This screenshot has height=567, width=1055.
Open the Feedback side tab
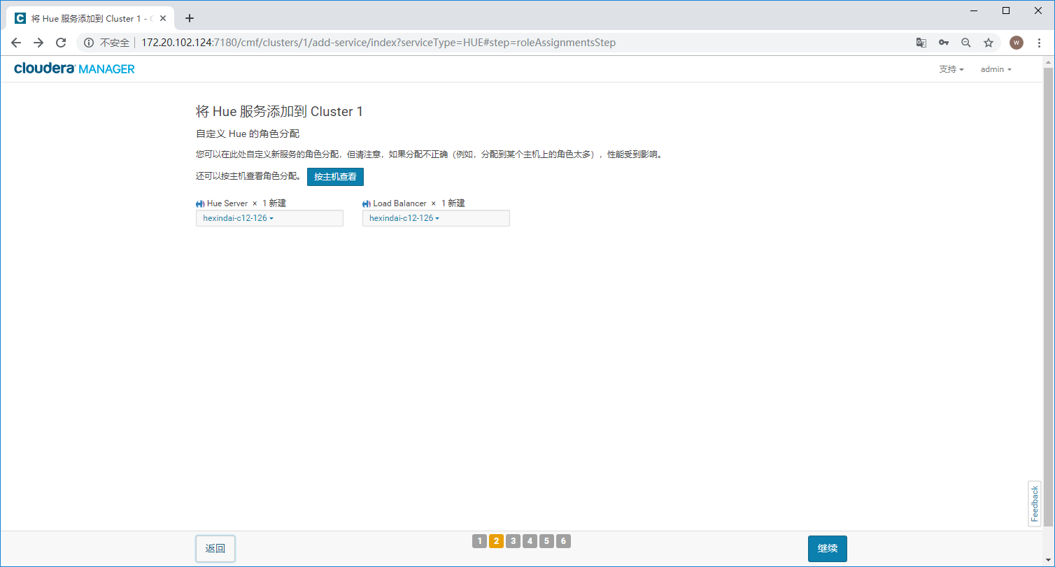[1035, 504]
